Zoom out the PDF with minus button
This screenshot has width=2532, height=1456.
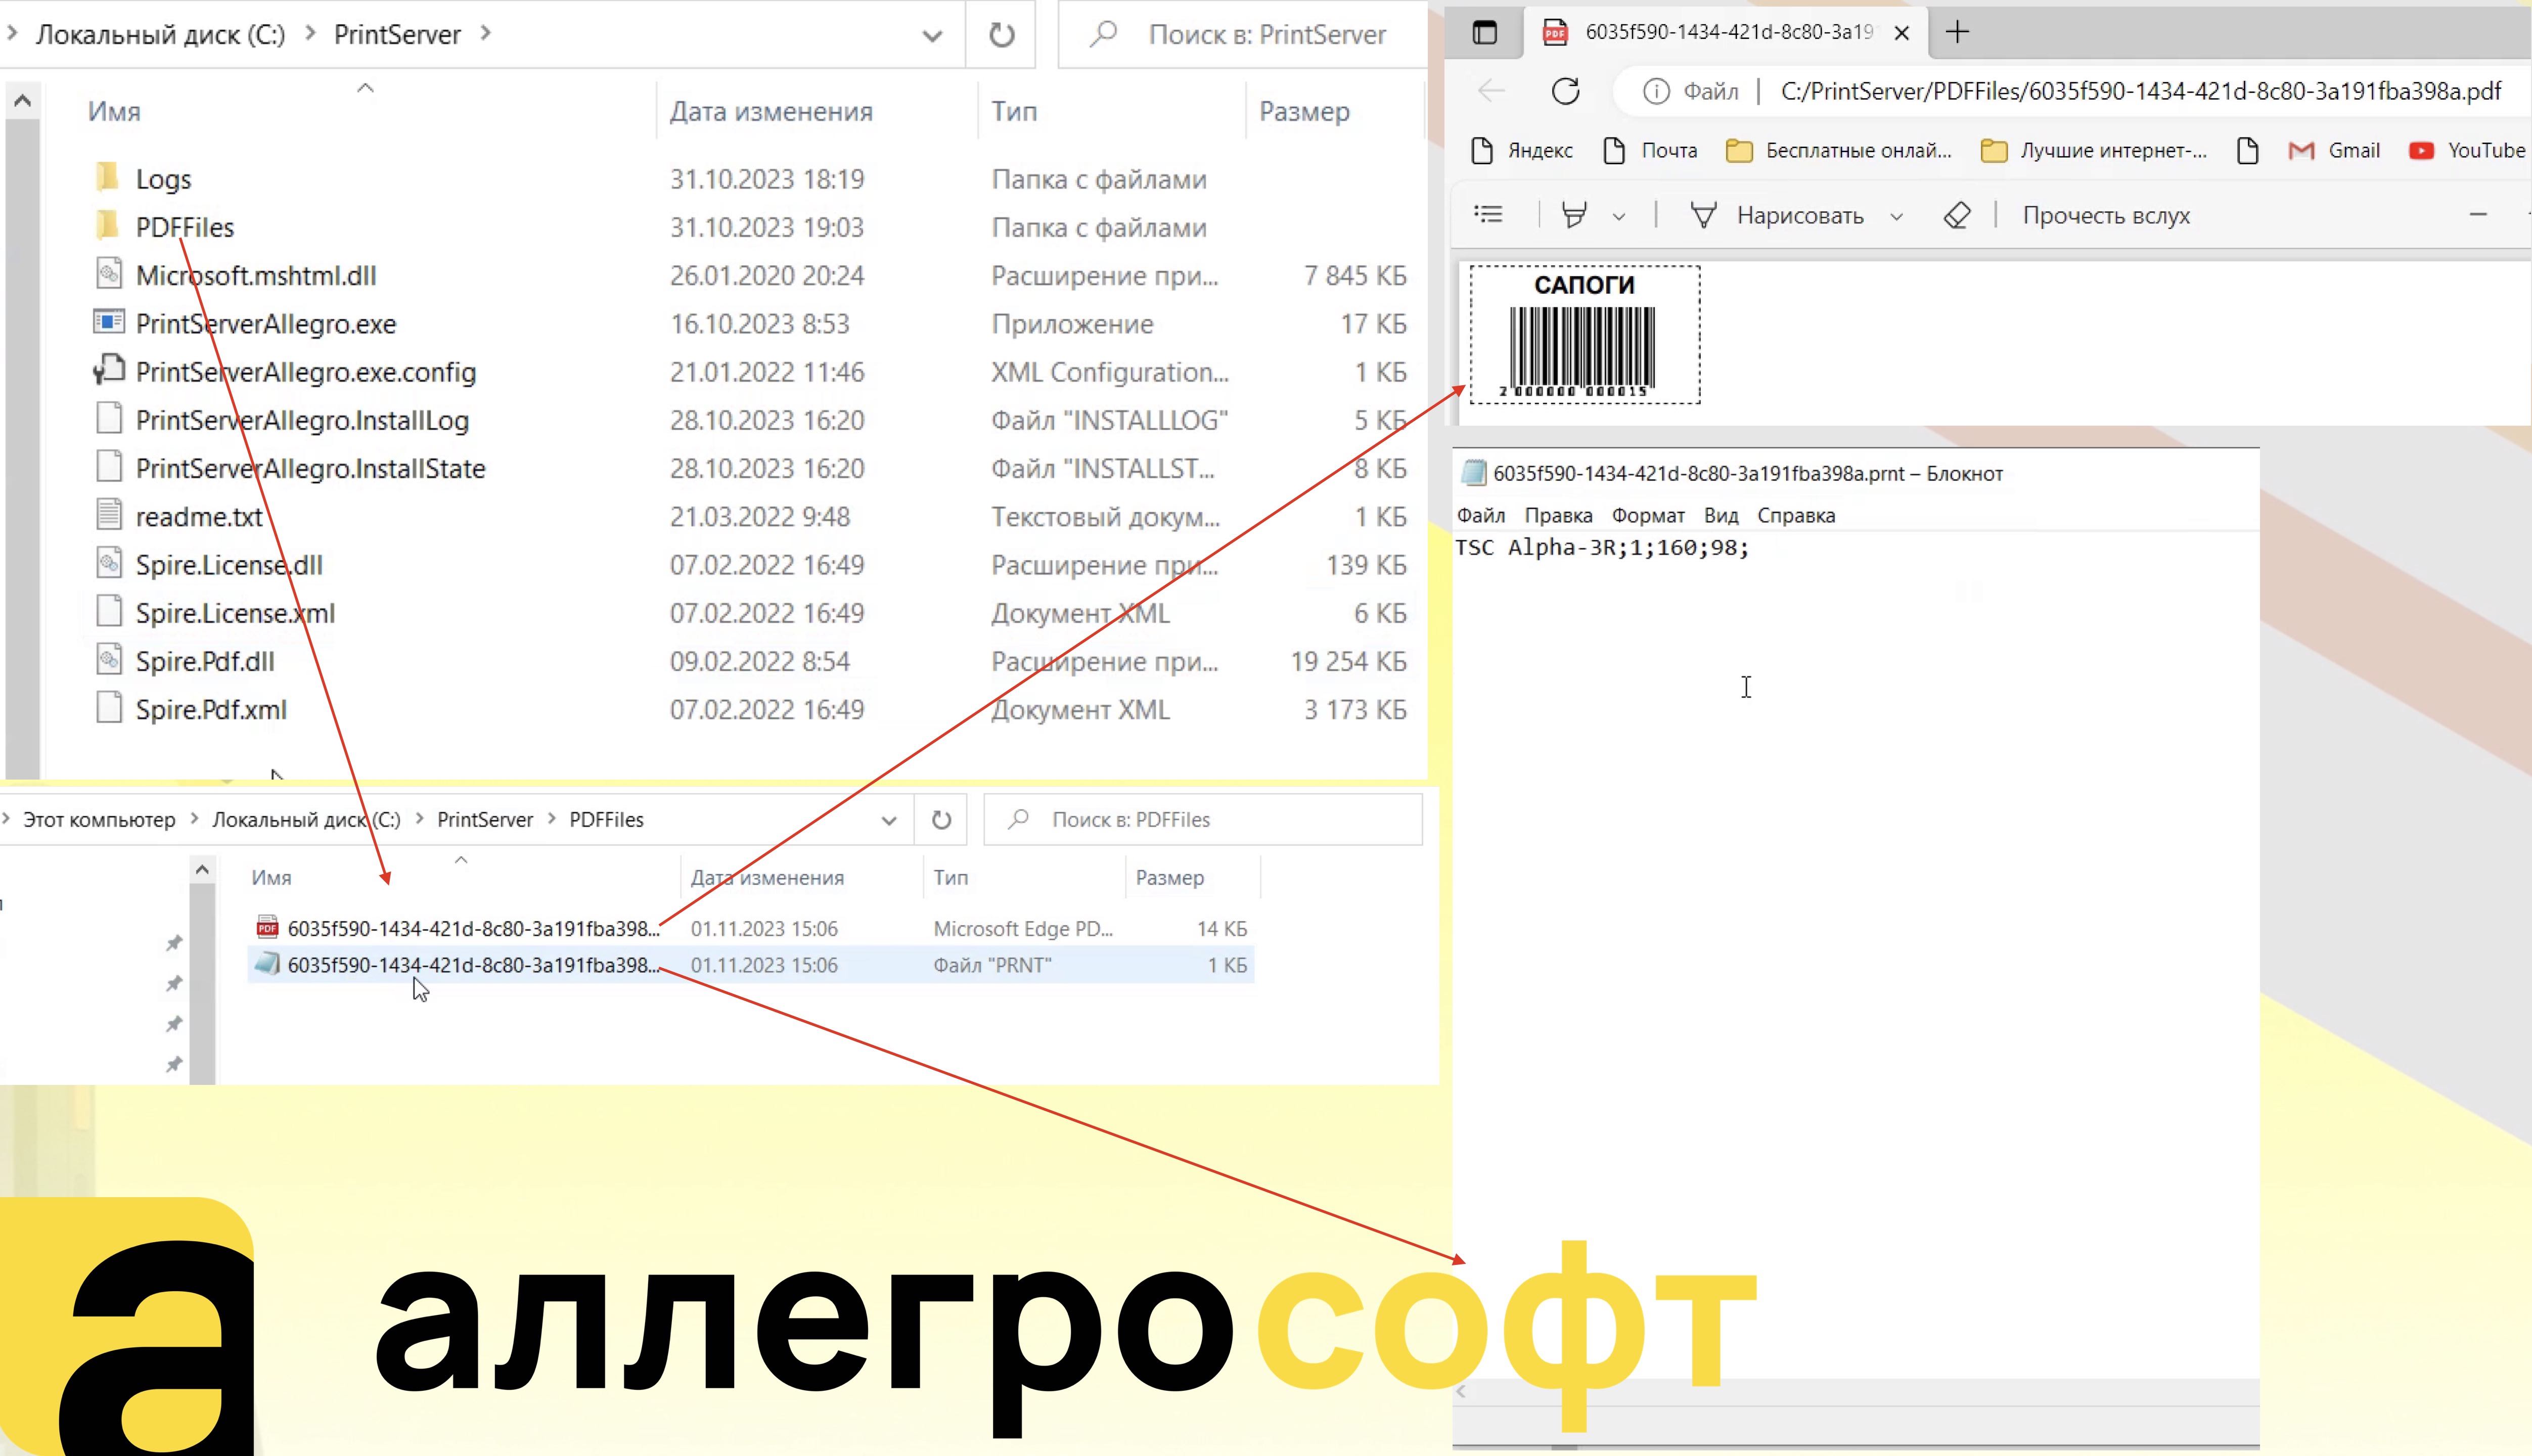pos(2478,214)
